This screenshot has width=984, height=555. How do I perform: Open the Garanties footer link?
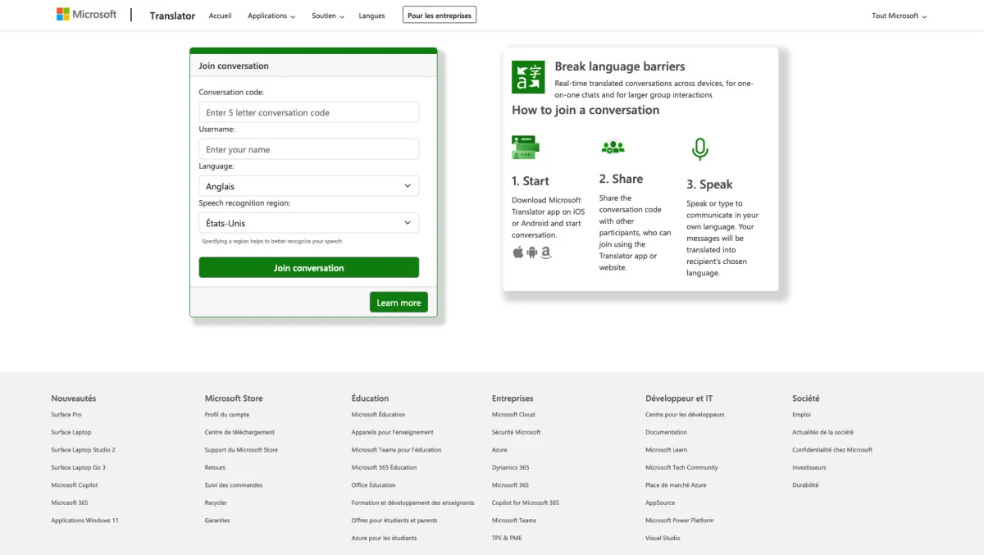[x=217, y=521]
